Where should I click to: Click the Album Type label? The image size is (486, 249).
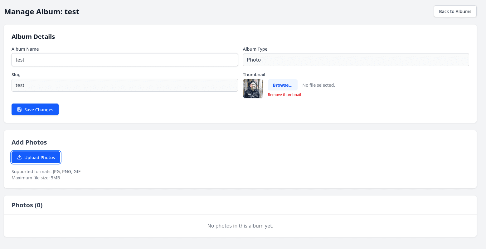(255, 49)
